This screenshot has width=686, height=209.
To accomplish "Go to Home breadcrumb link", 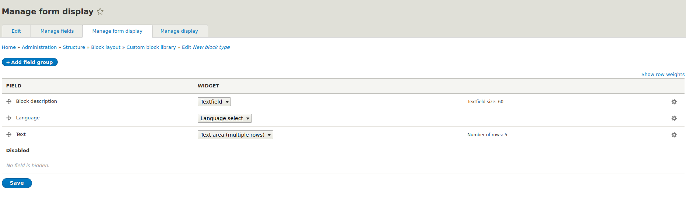I will [x=9, y=47].
